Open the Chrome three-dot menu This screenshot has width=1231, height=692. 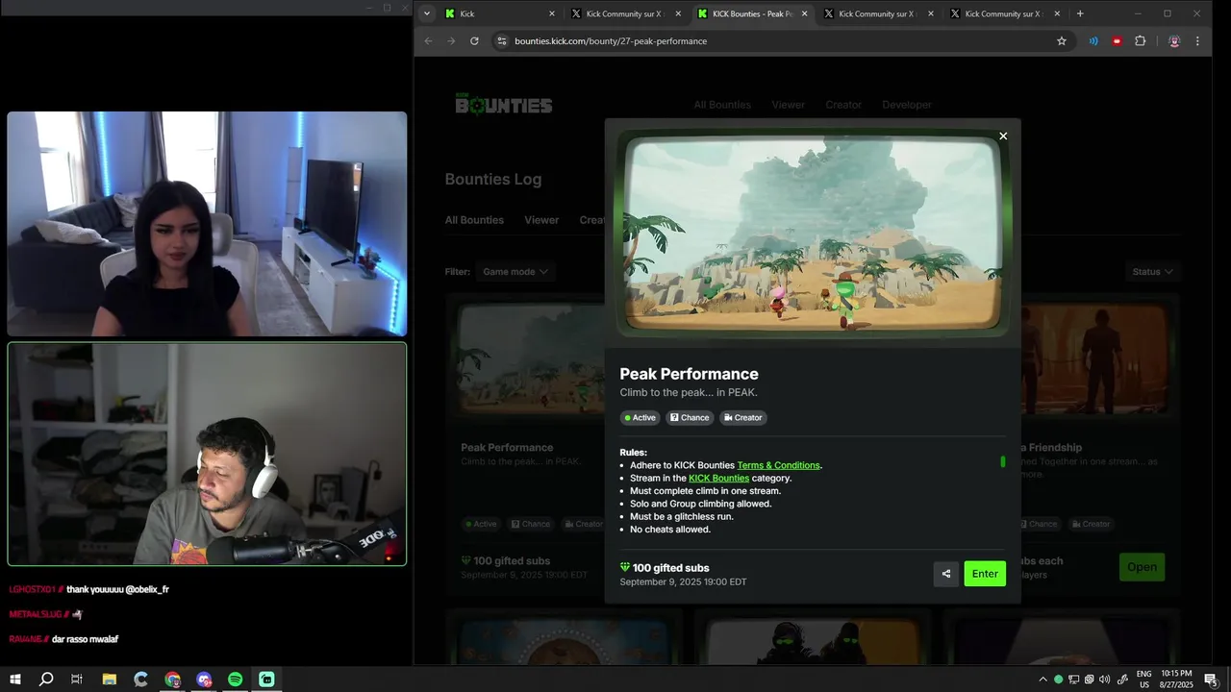pyautogui.click(x=1197, y=41)
